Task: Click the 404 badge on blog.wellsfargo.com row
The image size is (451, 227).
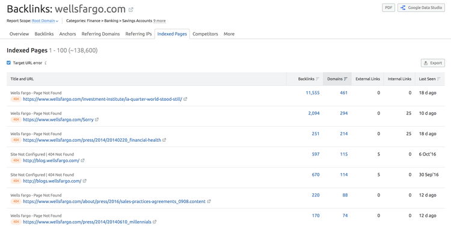Action: [x=16, y=160]
